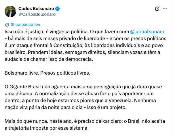The width and height of the screenshot is (173, 136).
Task: Open the three-dot More options menu
Action: (165, 9)
